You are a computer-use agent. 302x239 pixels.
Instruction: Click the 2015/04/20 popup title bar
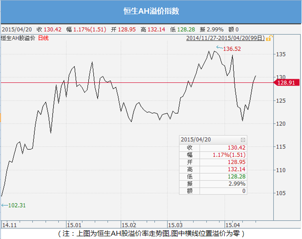click(213, 139)
